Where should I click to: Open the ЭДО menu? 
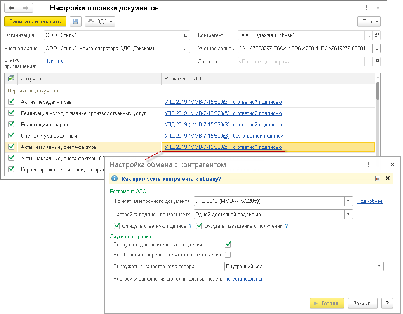click(x=100, y=22)
